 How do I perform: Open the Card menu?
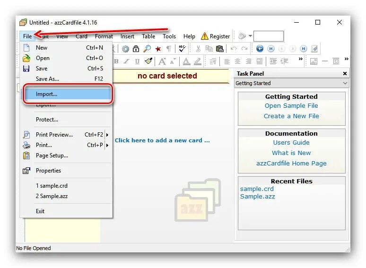coord(81,36)
